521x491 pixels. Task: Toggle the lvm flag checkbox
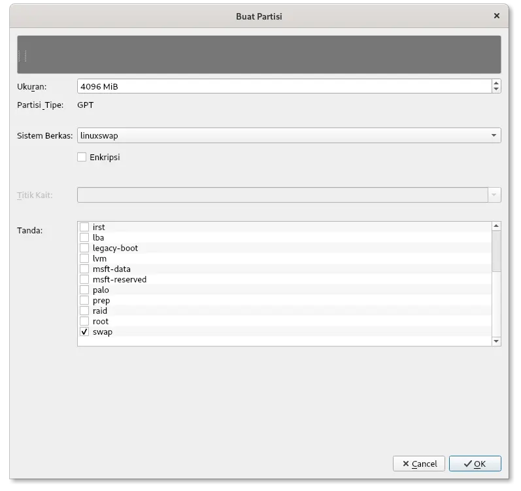click(x=84, y=258)
